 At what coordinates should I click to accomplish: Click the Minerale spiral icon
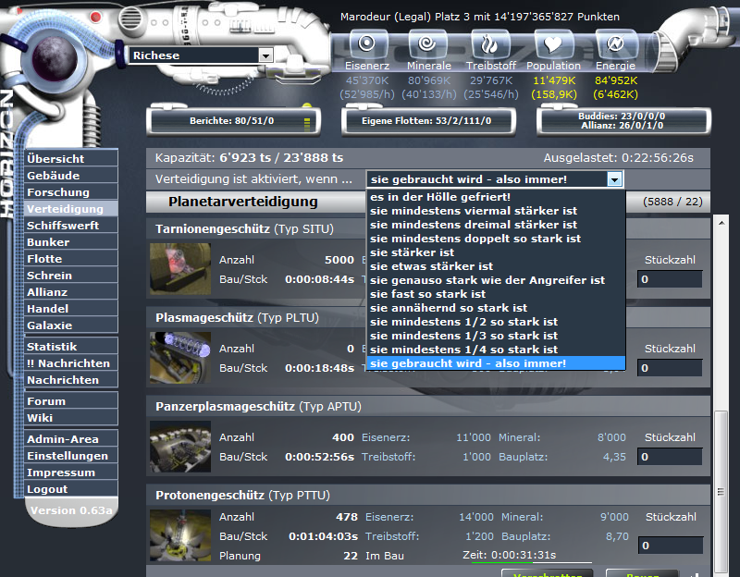428,43
